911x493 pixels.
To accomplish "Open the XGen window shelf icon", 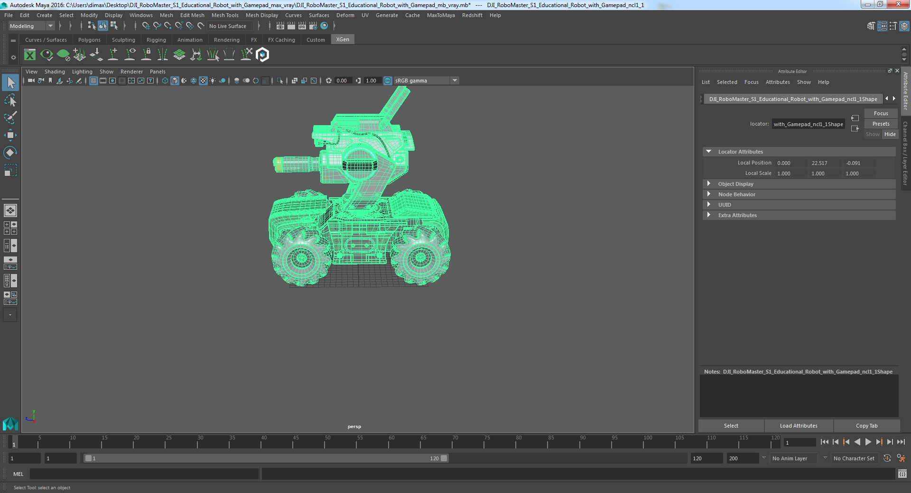I will pyautogui.click(x=30, y=55).
